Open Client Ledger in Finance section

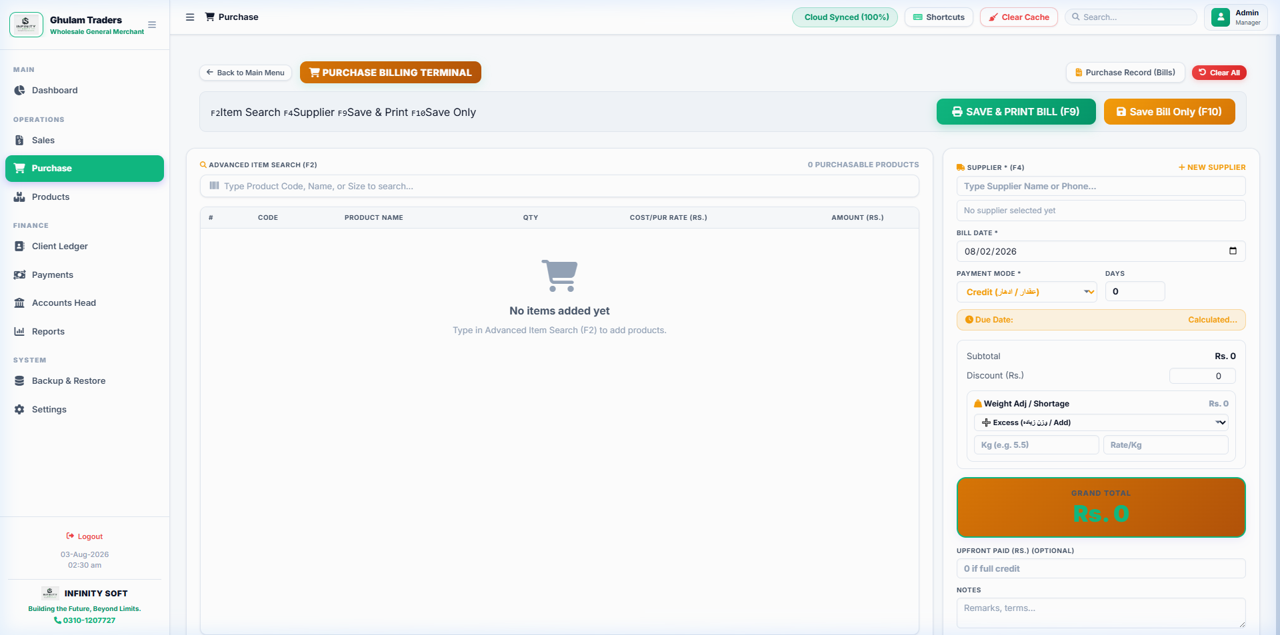click(85, 247)
